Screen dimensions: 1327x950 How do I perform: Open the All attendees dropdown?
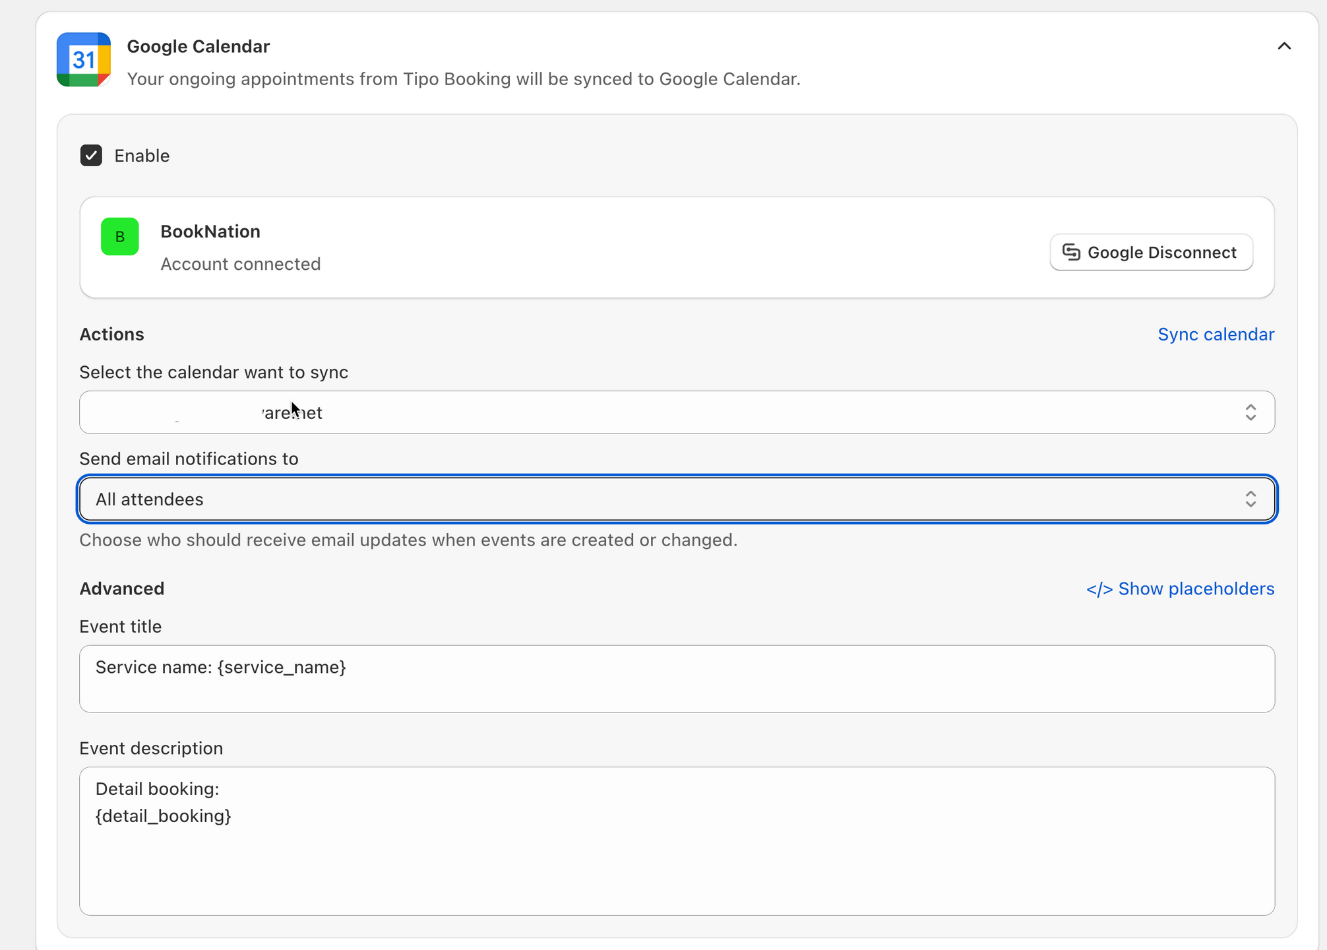pyautogui.click(x=660, y=499)
